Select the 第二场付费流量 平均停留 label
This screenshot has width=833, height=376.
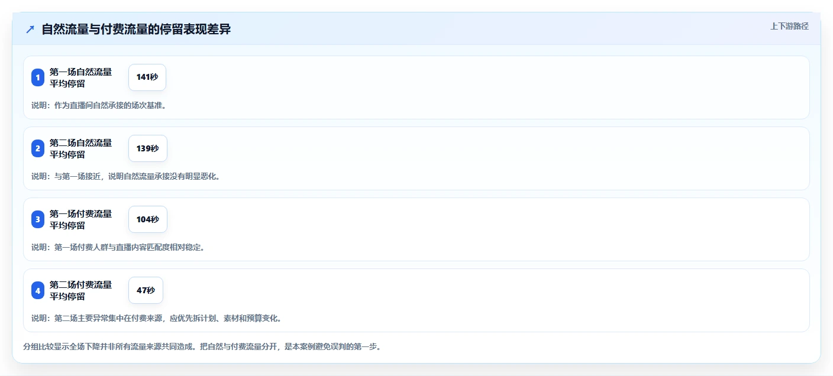[x=80, y=290]
